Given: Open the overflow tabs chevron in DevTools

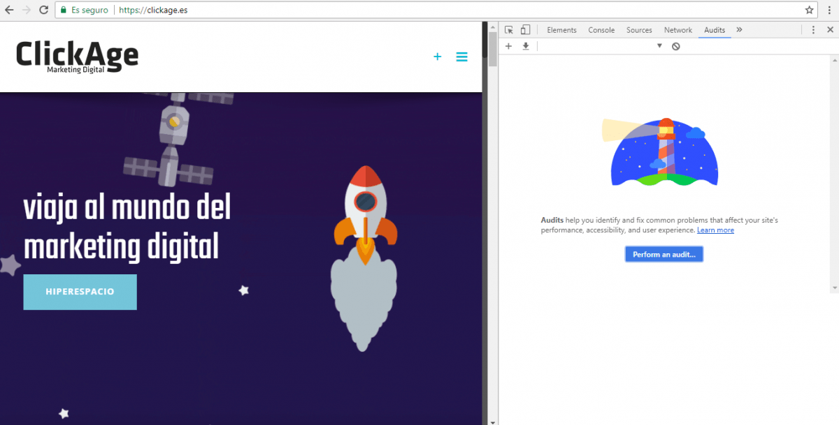Looking at the screenshot, I should pos(739,29).
